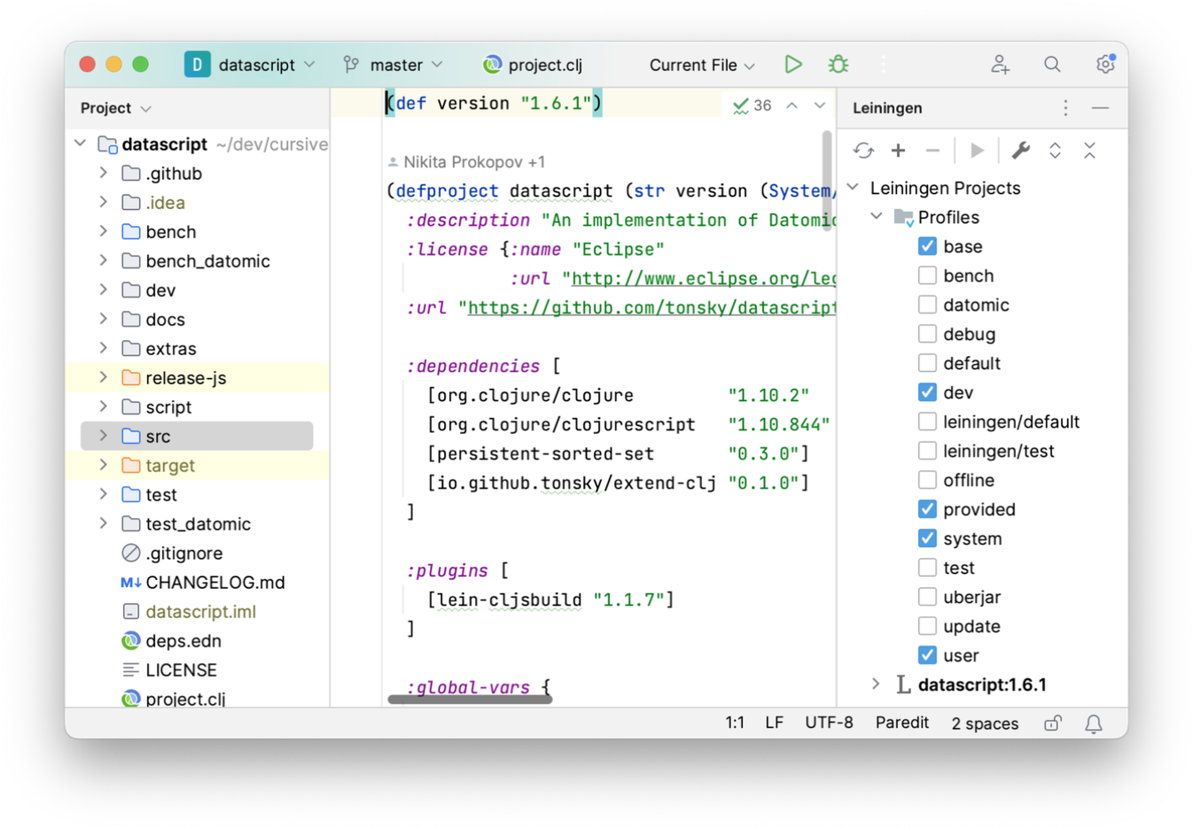Click the inspections checkmark widget showing 36
The height and width of the screenshot is (828, 1193).
[x=752, y=105]
